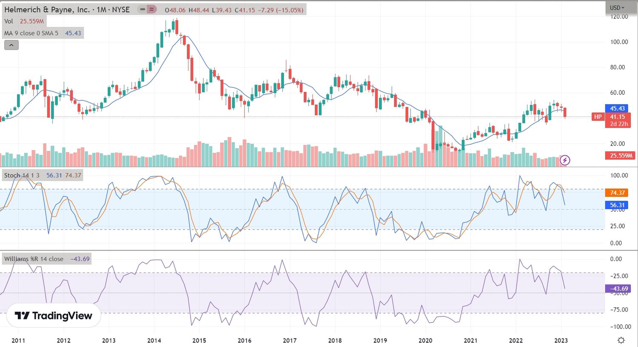The image size is (638, 347).
Task: Select the Vol 25.559M indicator label
Action: point(24,21)
